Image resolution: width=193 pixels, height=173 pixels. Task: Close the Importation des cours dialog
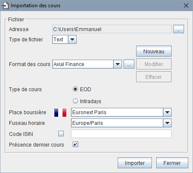coord(186,6)
